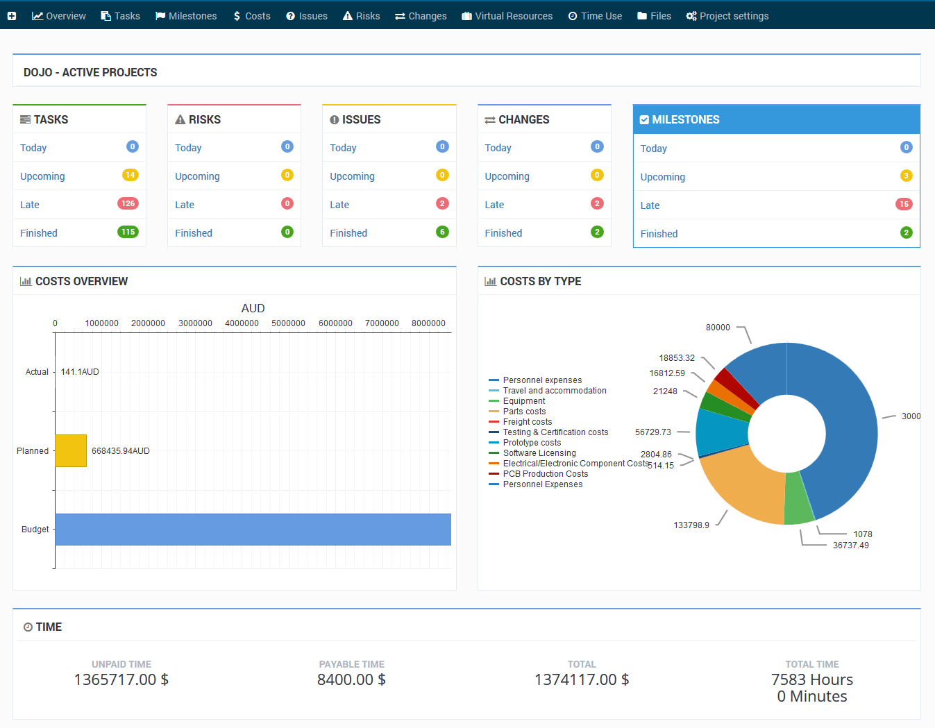935x728 pixels.
Task: Toggle Travel and accommodation in chart legend
Action: coord(554,390)
